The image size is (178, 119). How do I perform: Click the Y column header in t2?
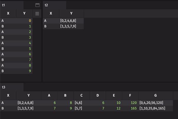[71, 14]
